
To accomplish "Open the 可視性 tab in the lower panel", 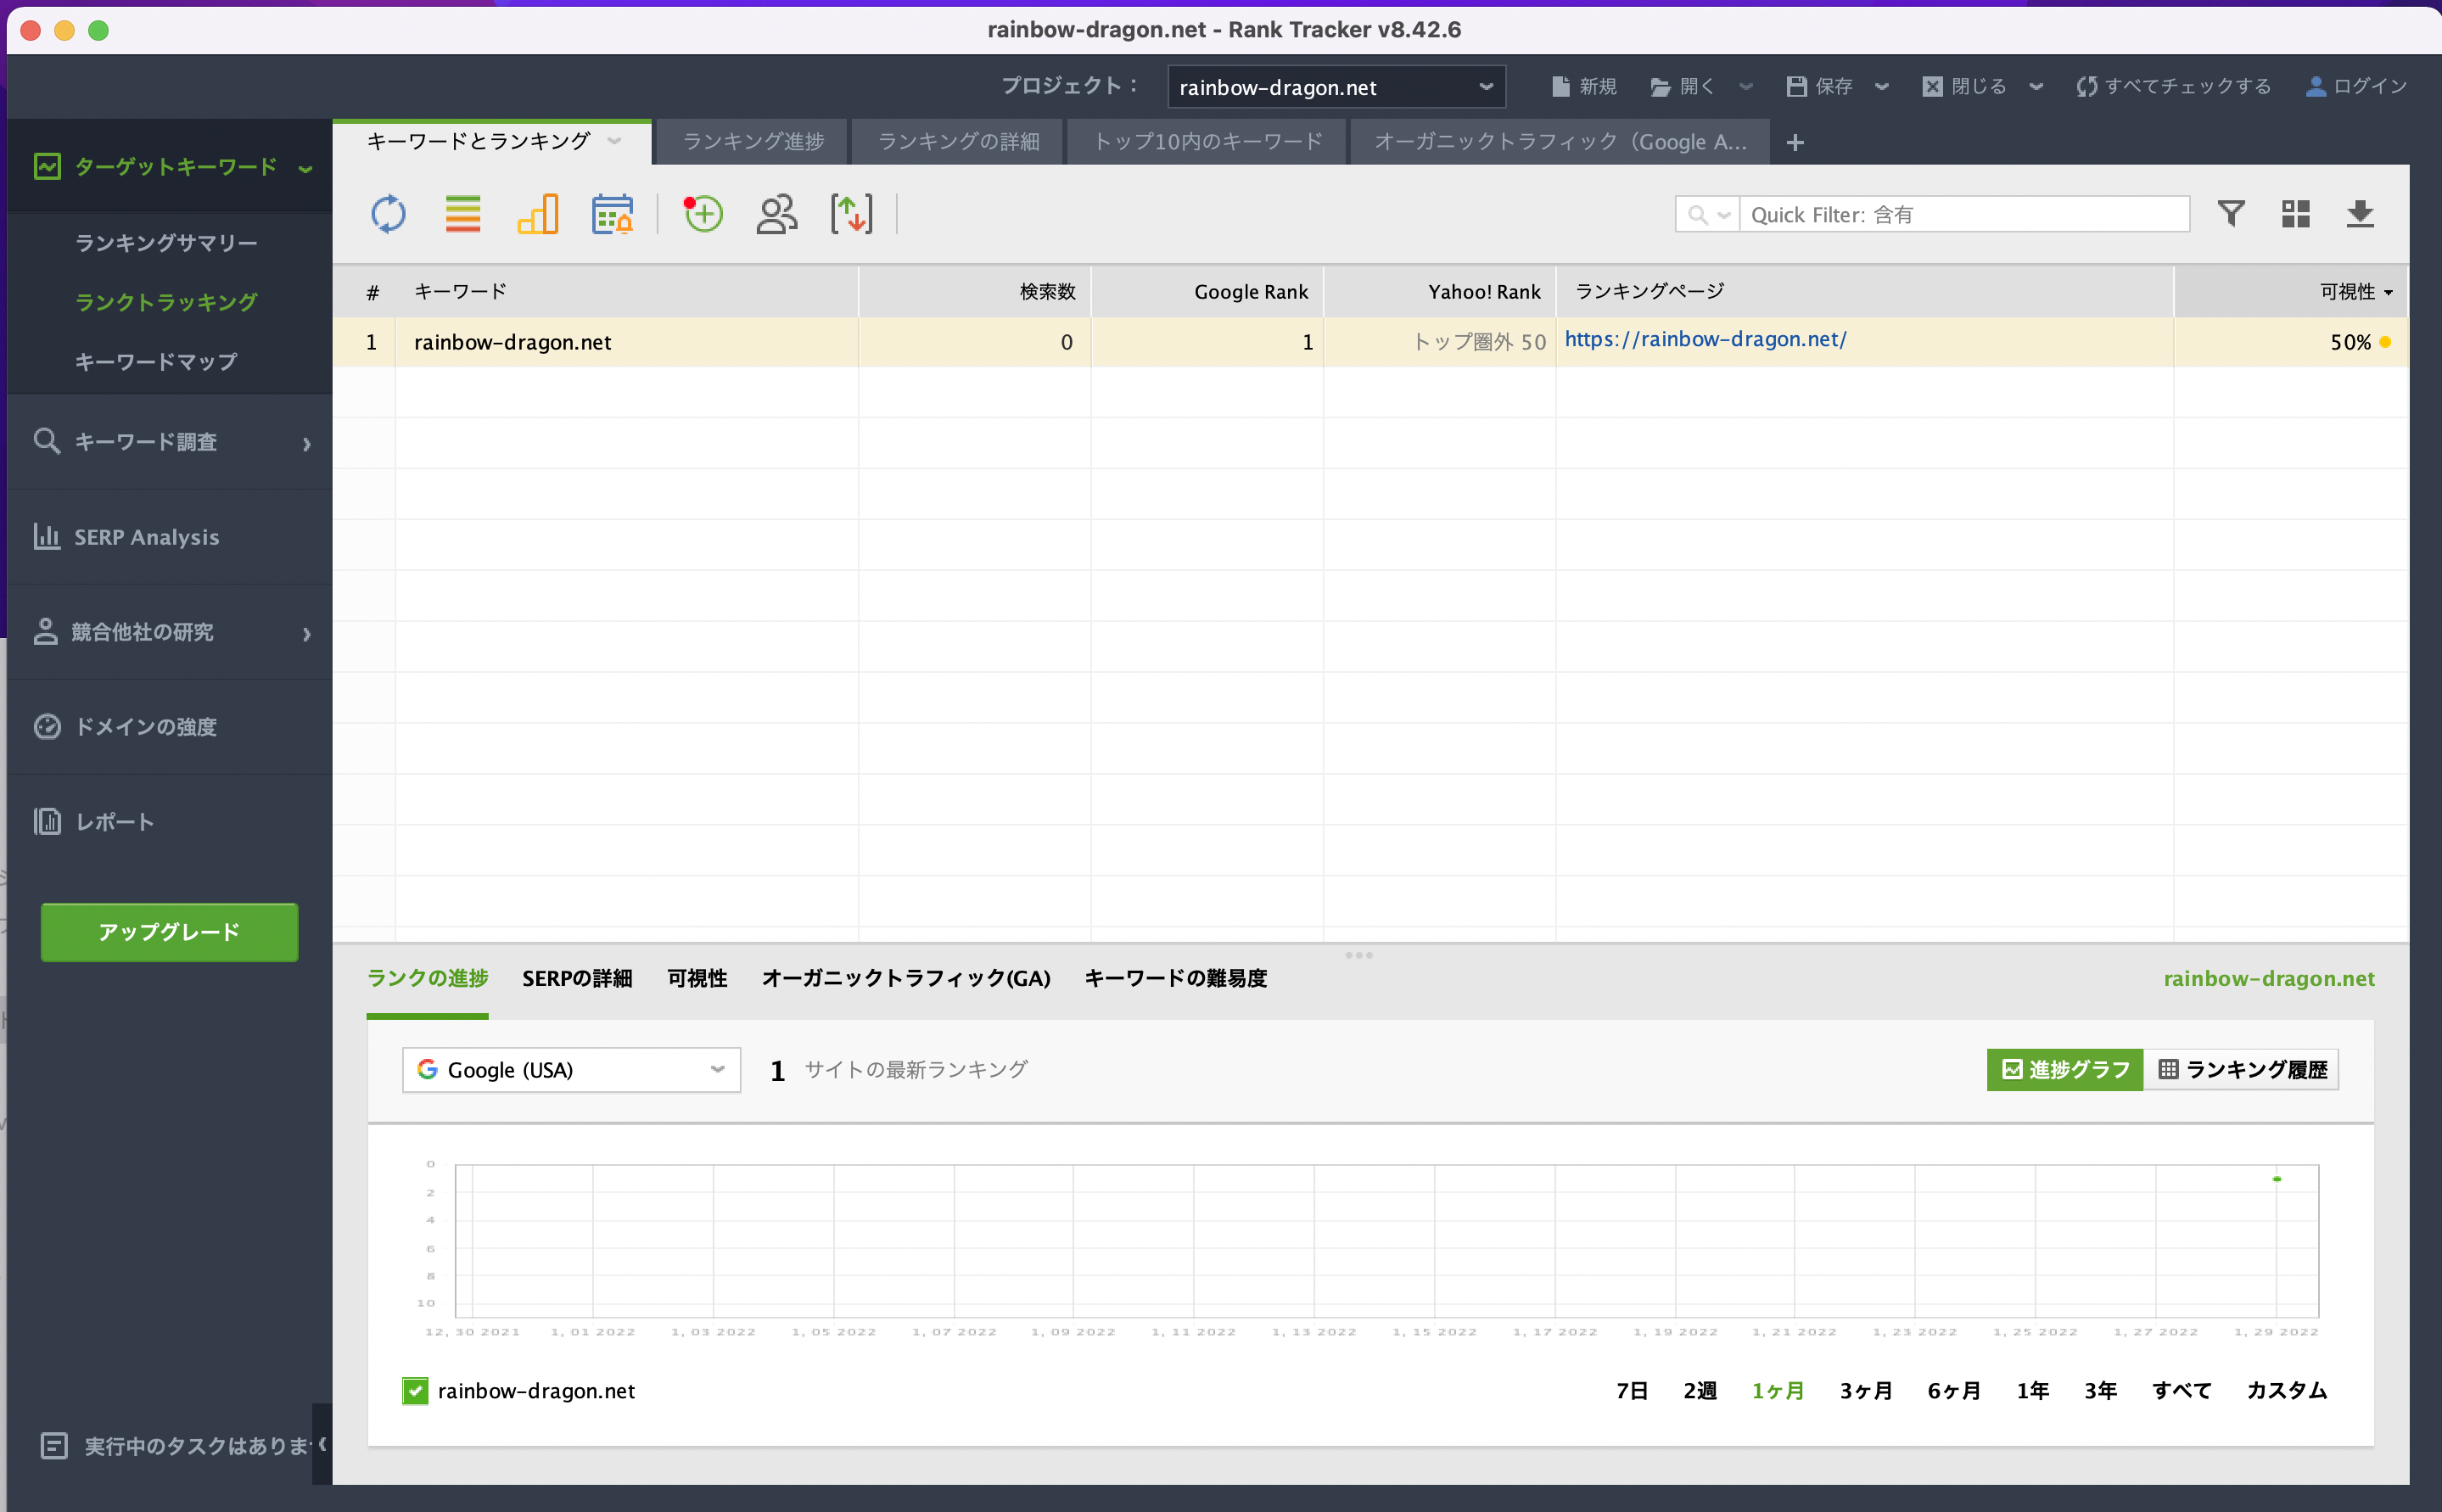I will [697, 978].
